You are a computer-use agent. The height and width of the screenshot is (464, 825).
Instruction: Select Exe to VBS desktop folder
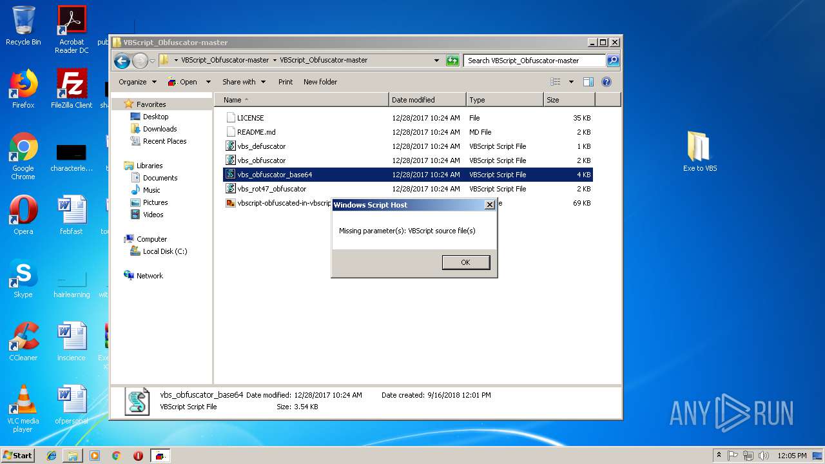[x=700, y=152]
